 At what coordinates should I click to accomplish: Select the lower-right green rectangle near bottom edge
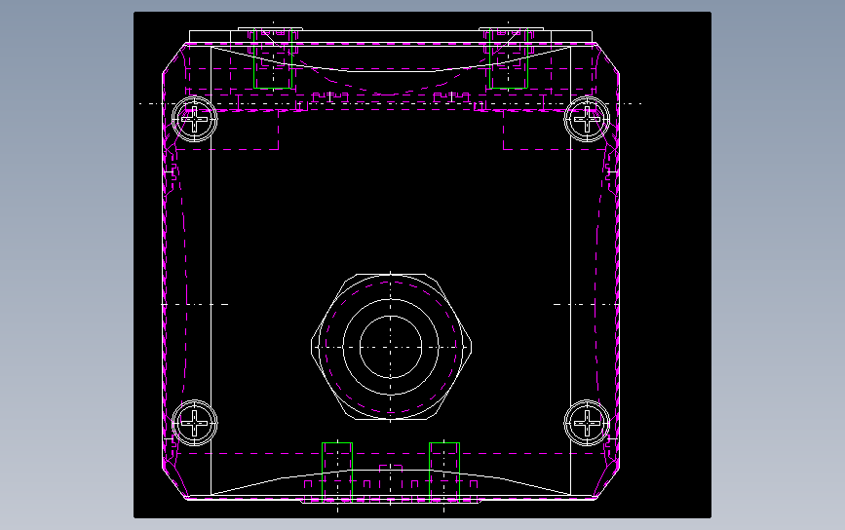[444, 473]
